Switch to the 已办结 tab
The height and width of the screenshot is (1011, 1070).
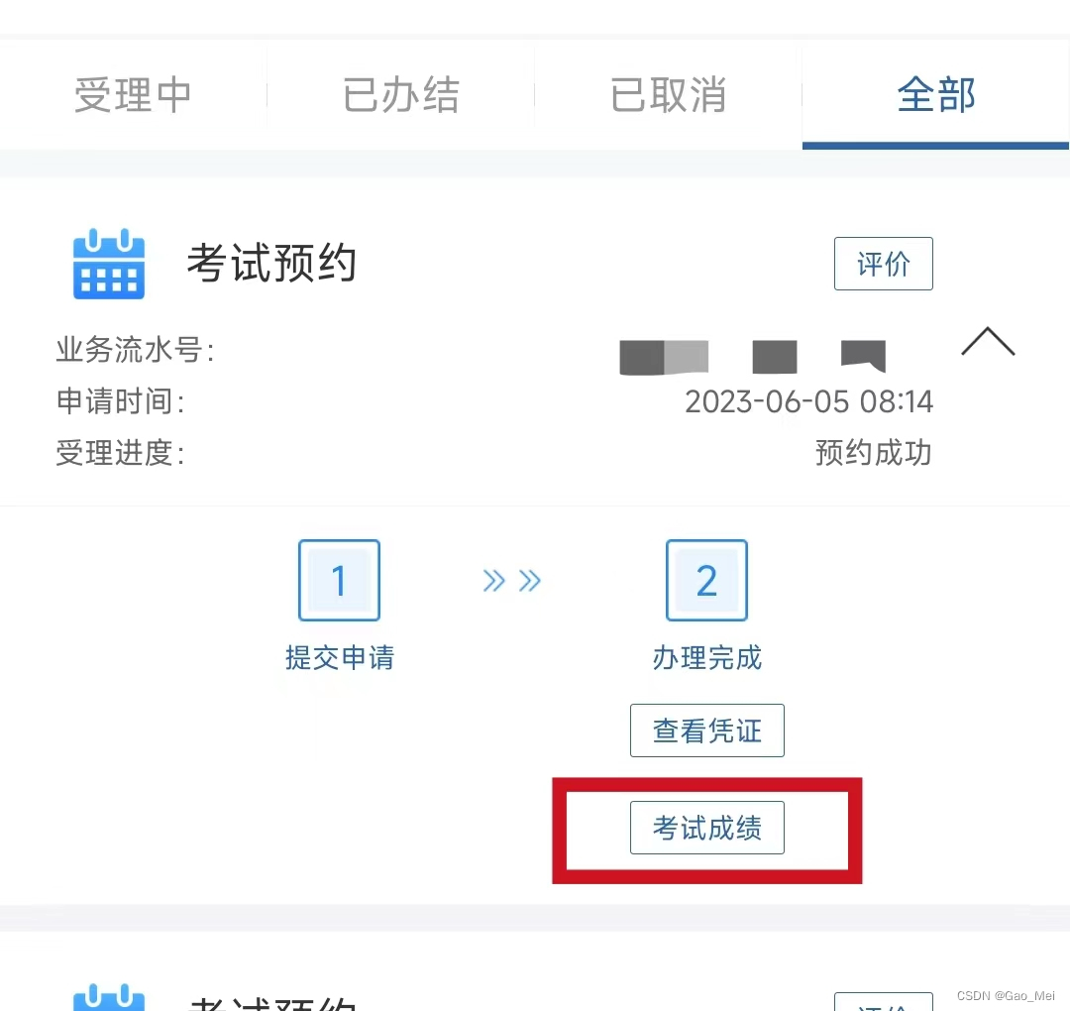400,94
